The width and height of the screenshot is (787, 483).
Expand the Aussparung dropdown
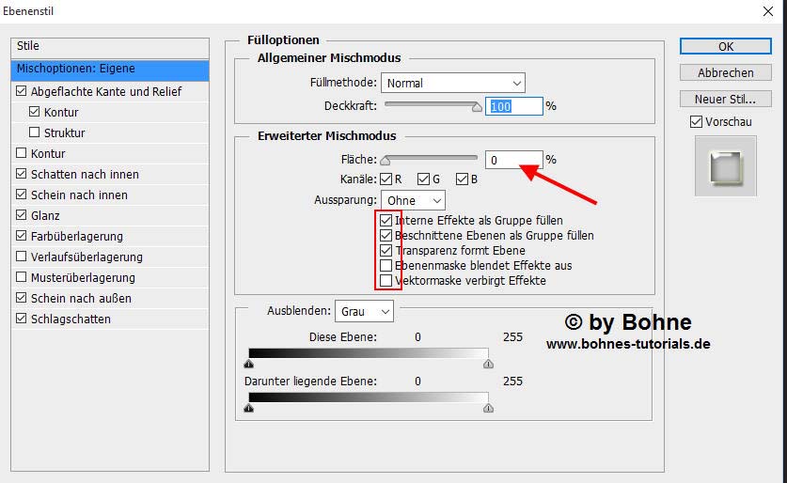(x=413, y=200)
